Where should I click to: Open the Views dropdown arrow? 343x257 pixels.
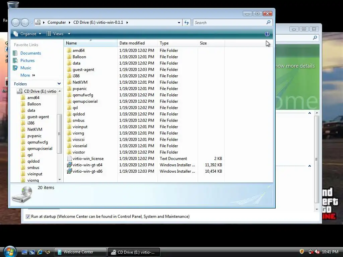click(69, 34)
